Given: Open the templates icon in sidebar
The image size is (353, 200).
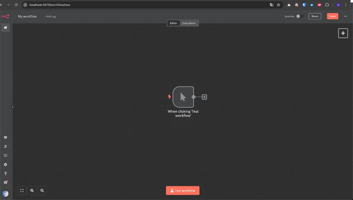Looking at the screenshot, I should coord(6,137).
